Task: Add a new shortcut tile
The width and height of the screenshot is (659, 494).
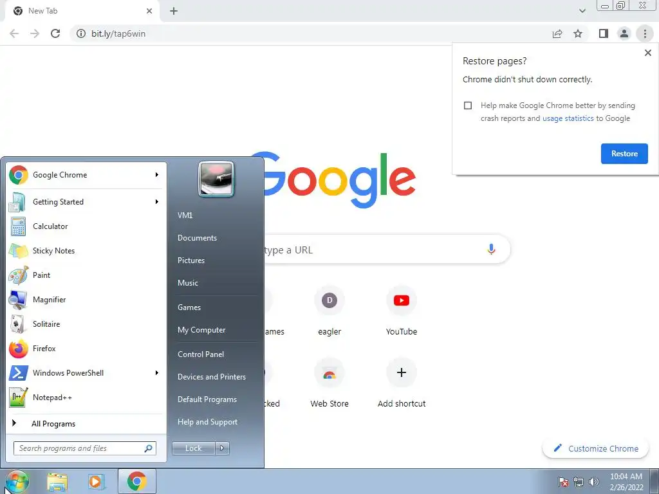Action: point(402,383)
